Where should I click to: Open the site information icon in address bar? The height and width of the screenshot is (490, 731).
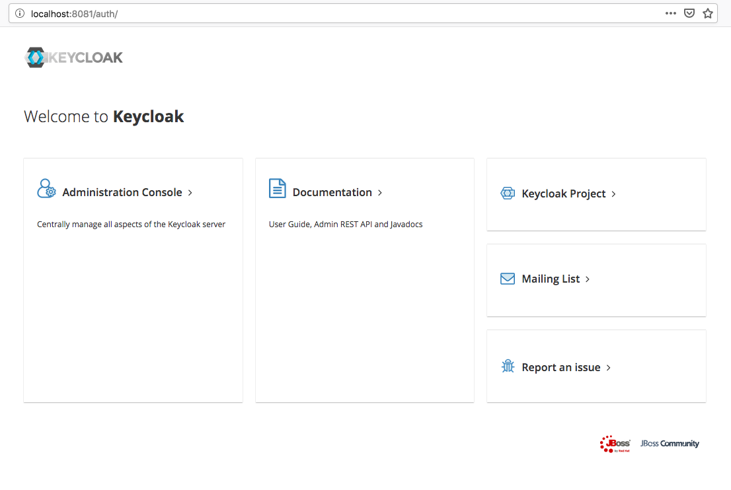pyautogui.click(x=20, y=13)
